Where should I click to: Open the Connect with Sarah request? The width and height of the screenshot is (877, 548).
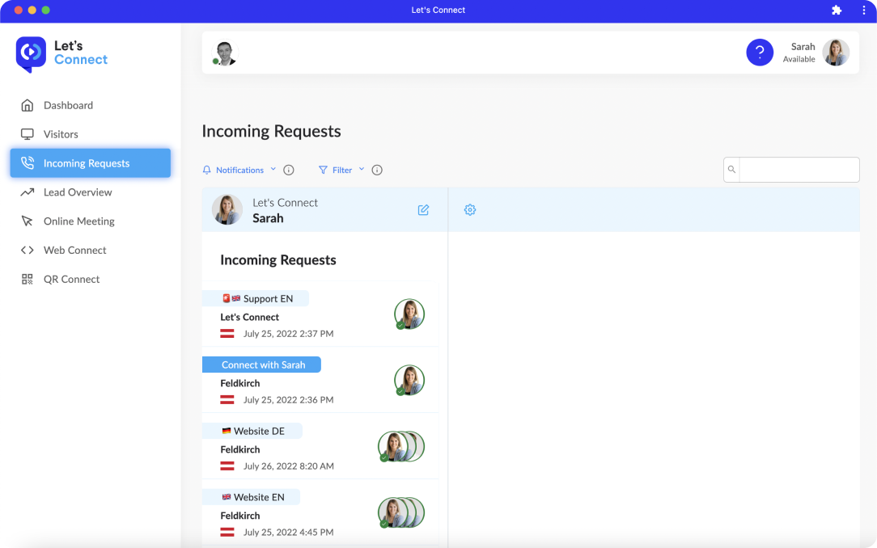(261, 364)
